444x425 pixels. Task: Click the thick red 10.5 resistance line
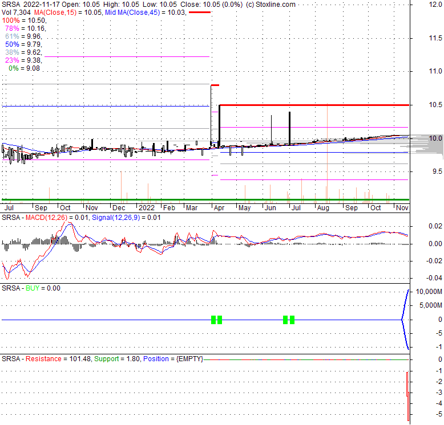click(x=314, y=105)
